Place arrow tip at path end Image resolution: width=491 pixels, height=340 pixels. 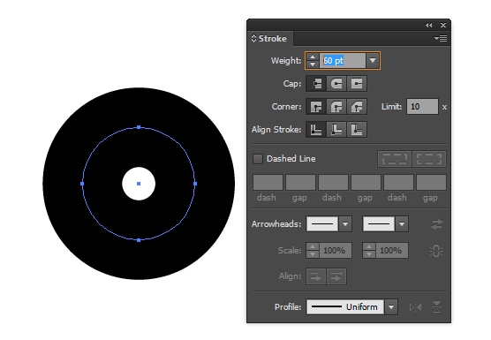(336, 276)
